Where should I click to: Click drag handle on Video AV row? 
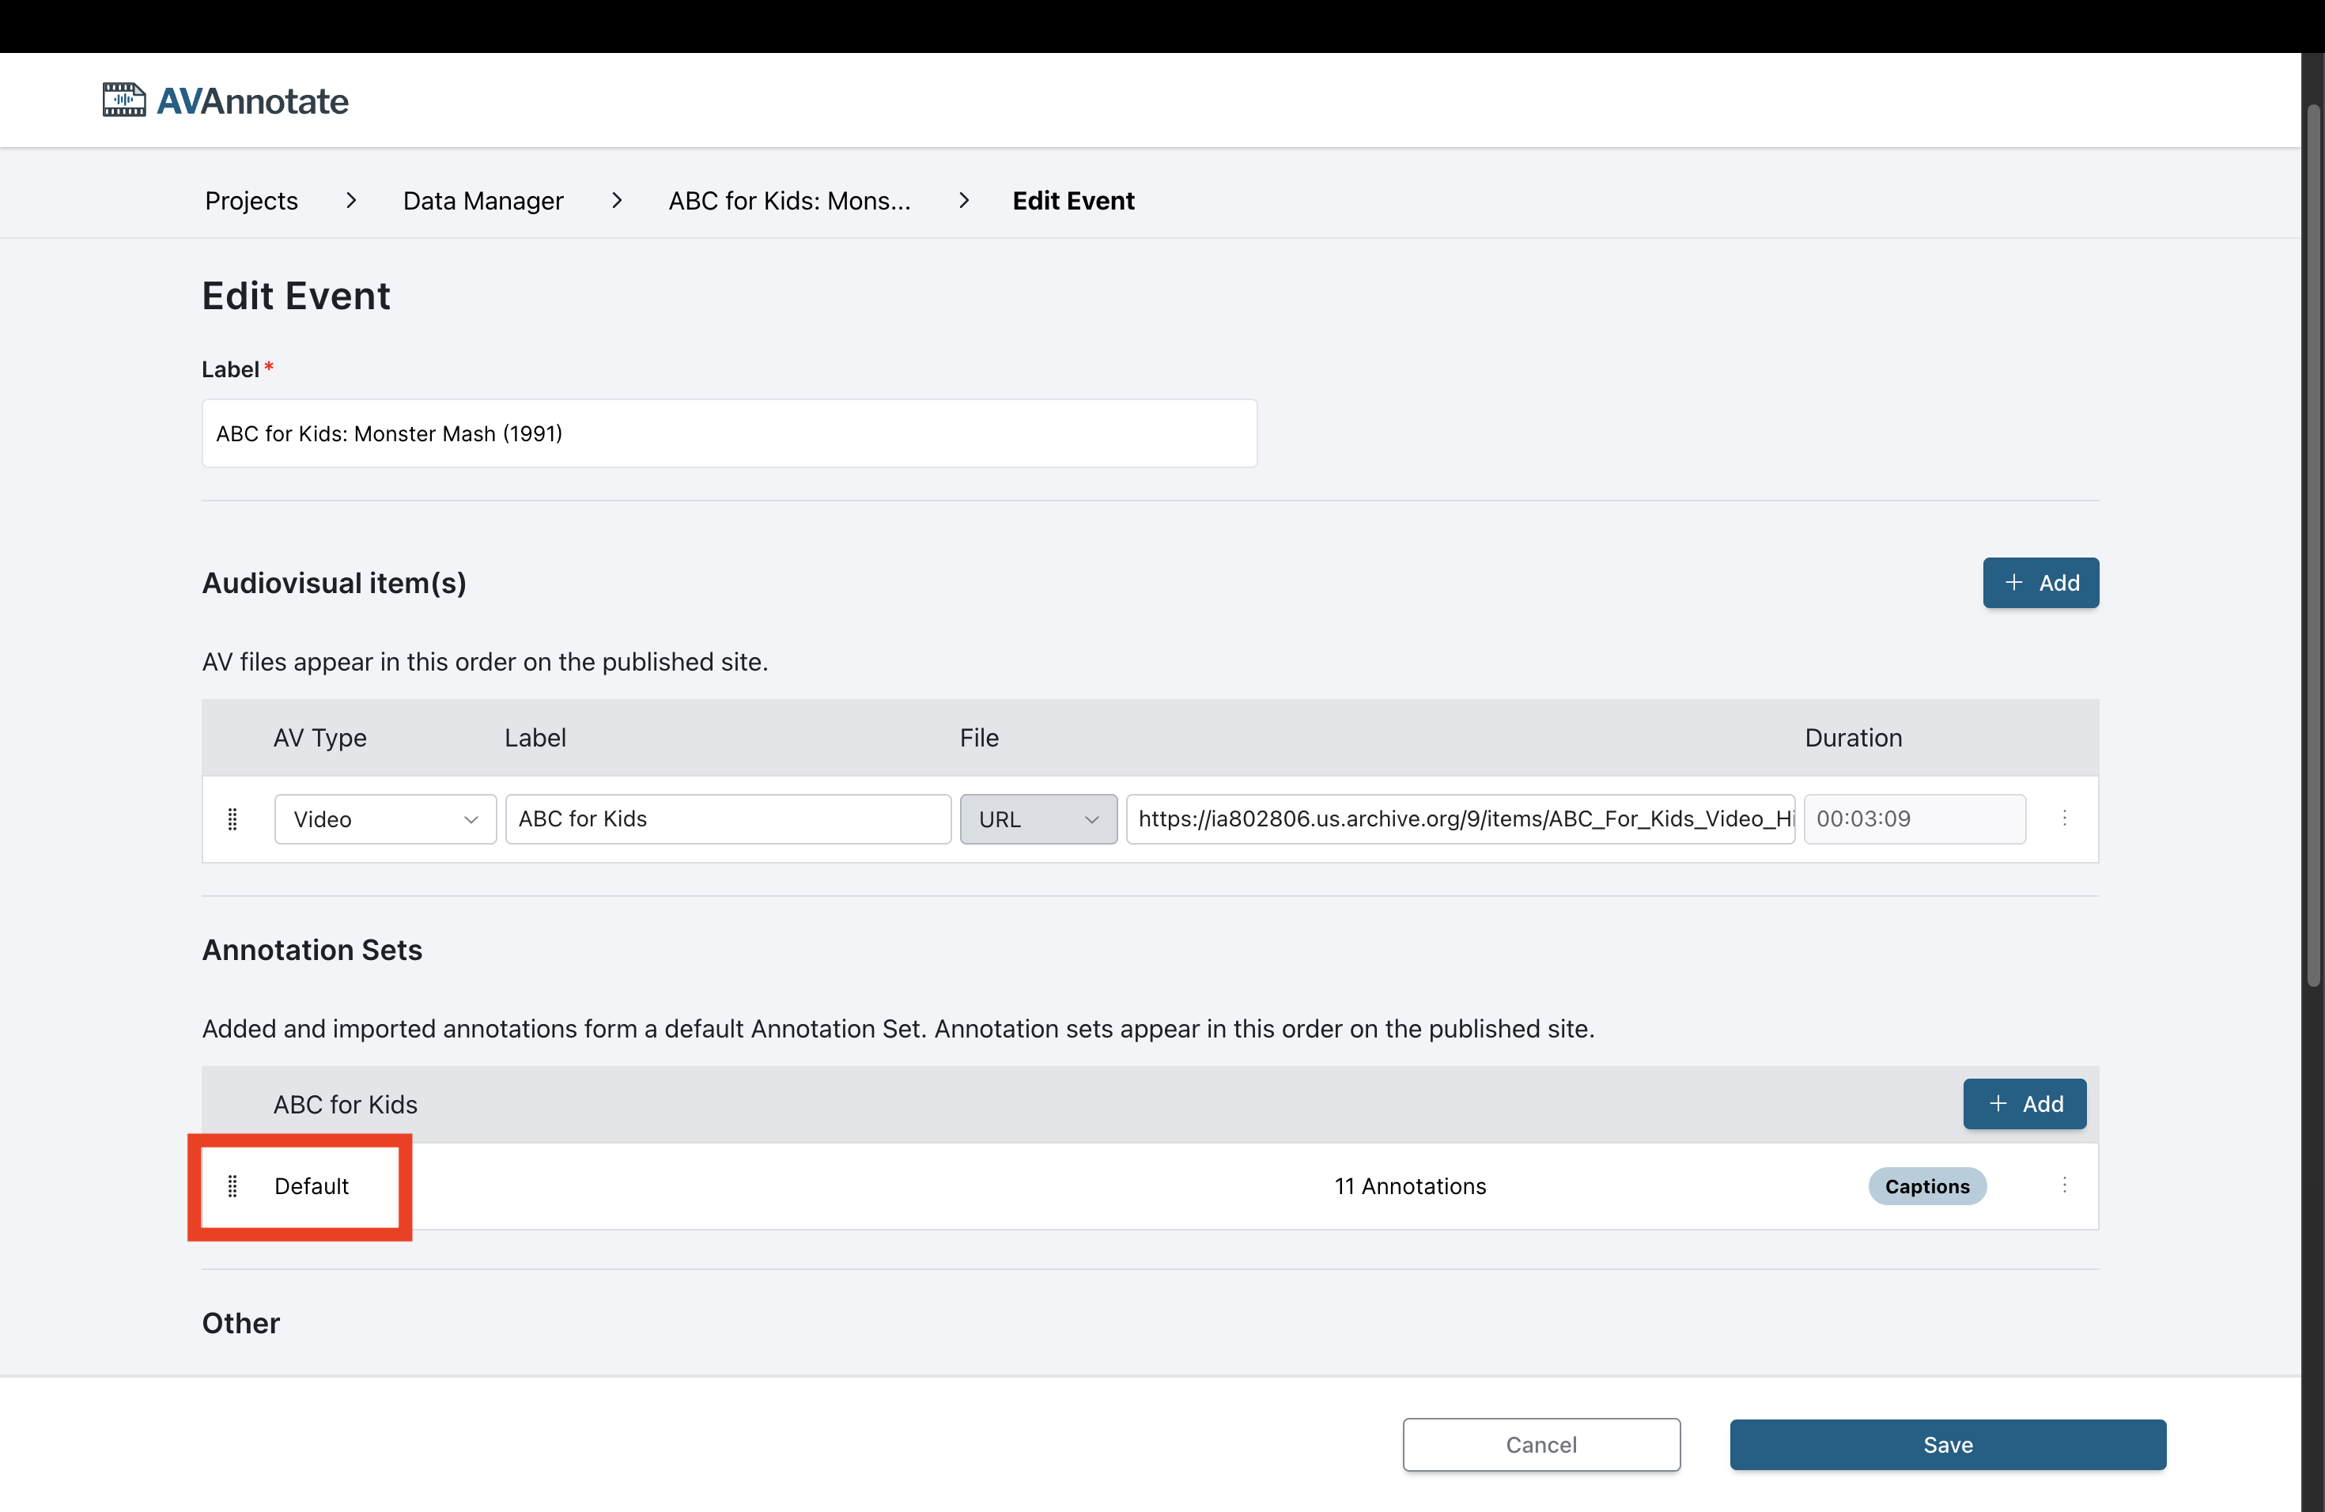point(232,818)
